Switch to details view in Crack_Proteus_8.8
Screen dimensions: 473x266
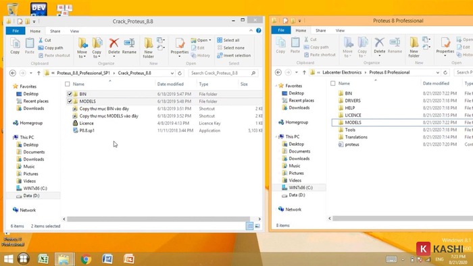point(249,226)
